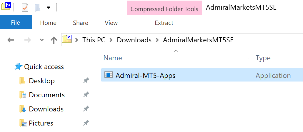The height and width of the screenshot is (132, 303).
Task: Click the Documents folder icon
Action: (x=23, y=95)
